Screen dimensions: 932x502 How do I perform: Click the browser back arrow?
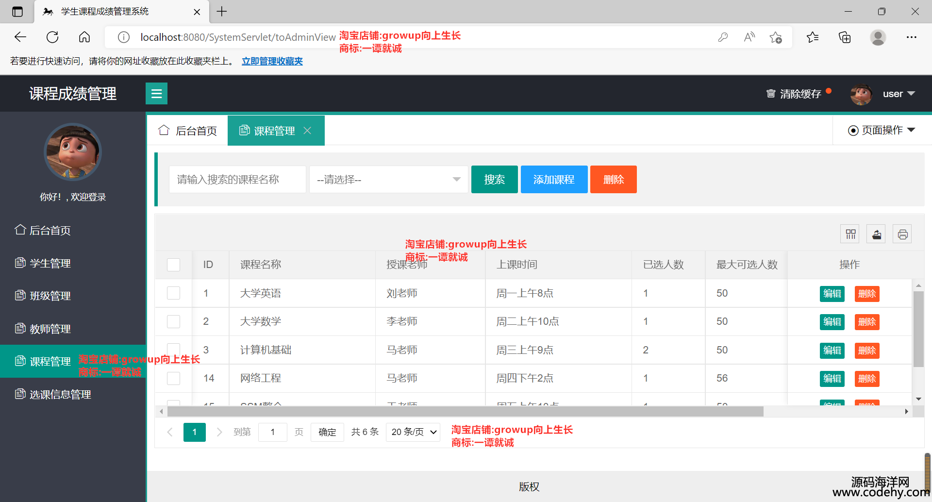(x=20, y=37)
